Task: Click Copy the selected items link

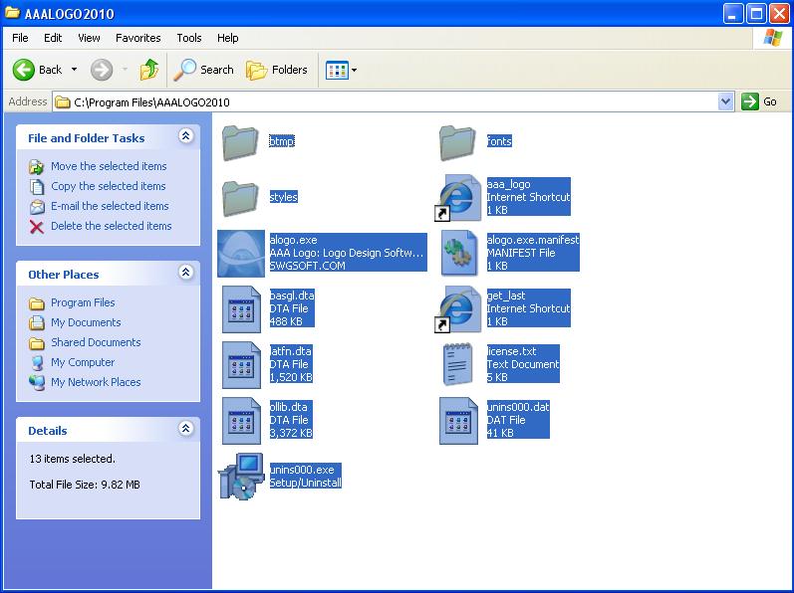Action: [109, 186]
